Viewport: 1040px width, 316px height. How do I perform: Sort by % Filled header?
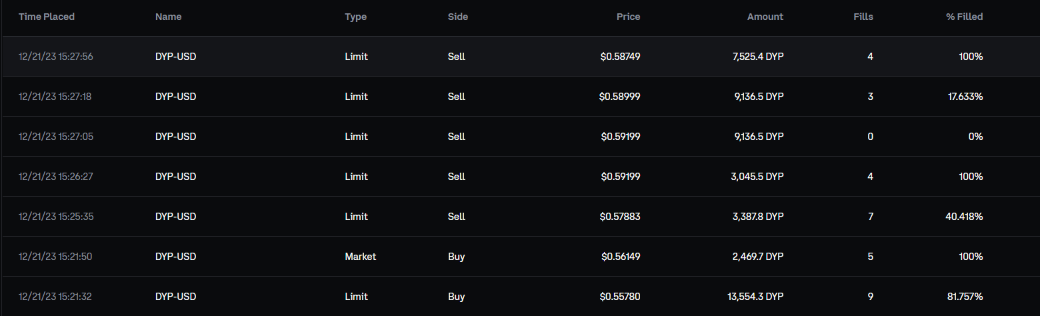[964, 17]
